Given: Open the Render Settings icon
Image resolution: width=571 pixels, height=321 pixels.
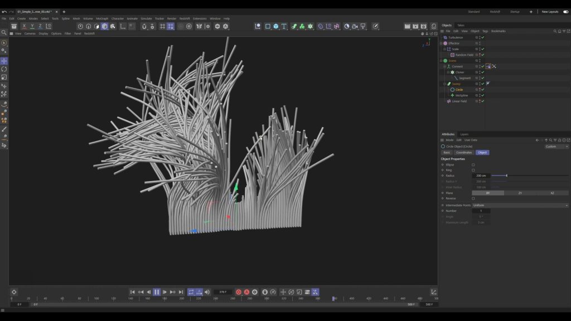Looking at the screenshot, I should coord(424,26).
